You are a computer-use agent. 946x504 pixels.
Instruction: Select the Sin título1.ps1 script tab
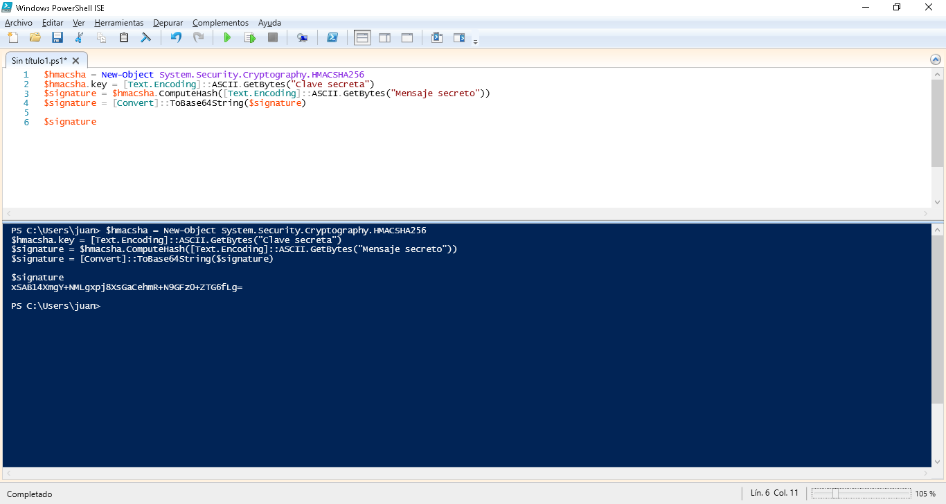pyautogui.click(x=39, y=60)
